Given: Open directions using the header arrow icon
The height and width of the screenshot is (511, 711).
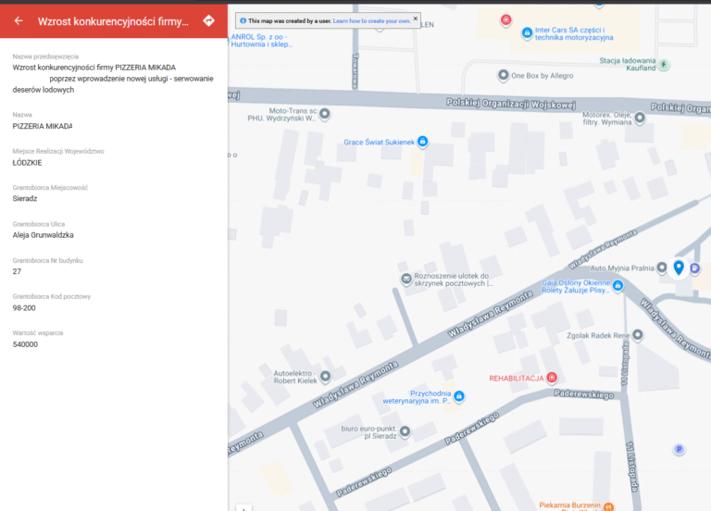Looking at the screenshot, I should 208,20.
